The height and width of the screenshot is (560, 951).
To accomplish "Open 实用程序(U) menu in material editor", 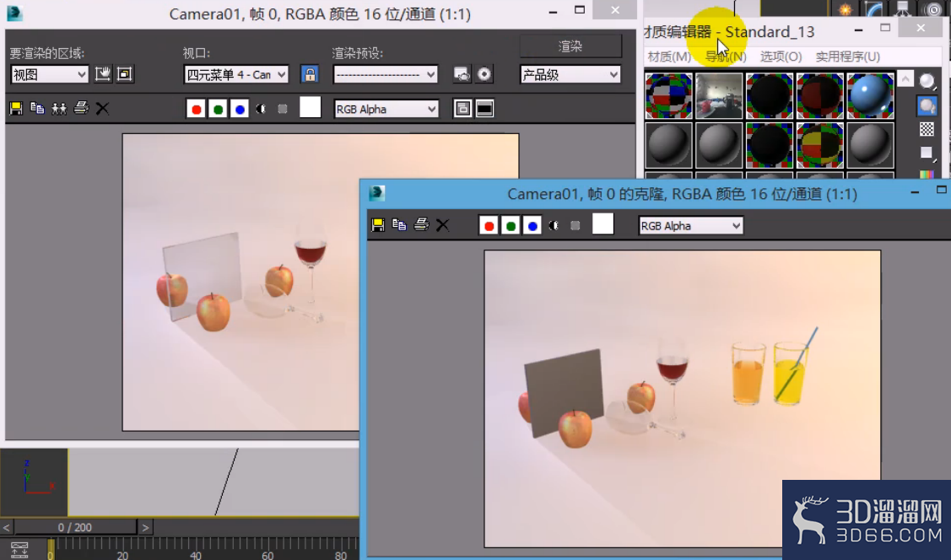I will click(x=848, y=57).
